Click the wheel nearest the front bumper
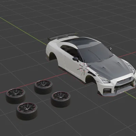This screenshot has width=136, height=136. point(61,99)
